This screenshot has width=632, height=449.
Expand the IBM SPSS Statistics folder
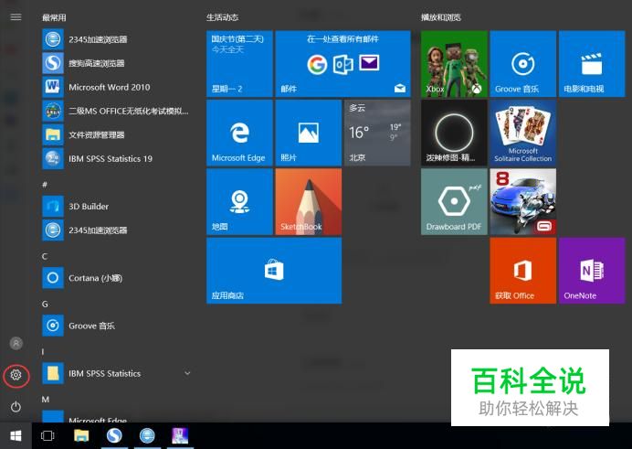187,373
